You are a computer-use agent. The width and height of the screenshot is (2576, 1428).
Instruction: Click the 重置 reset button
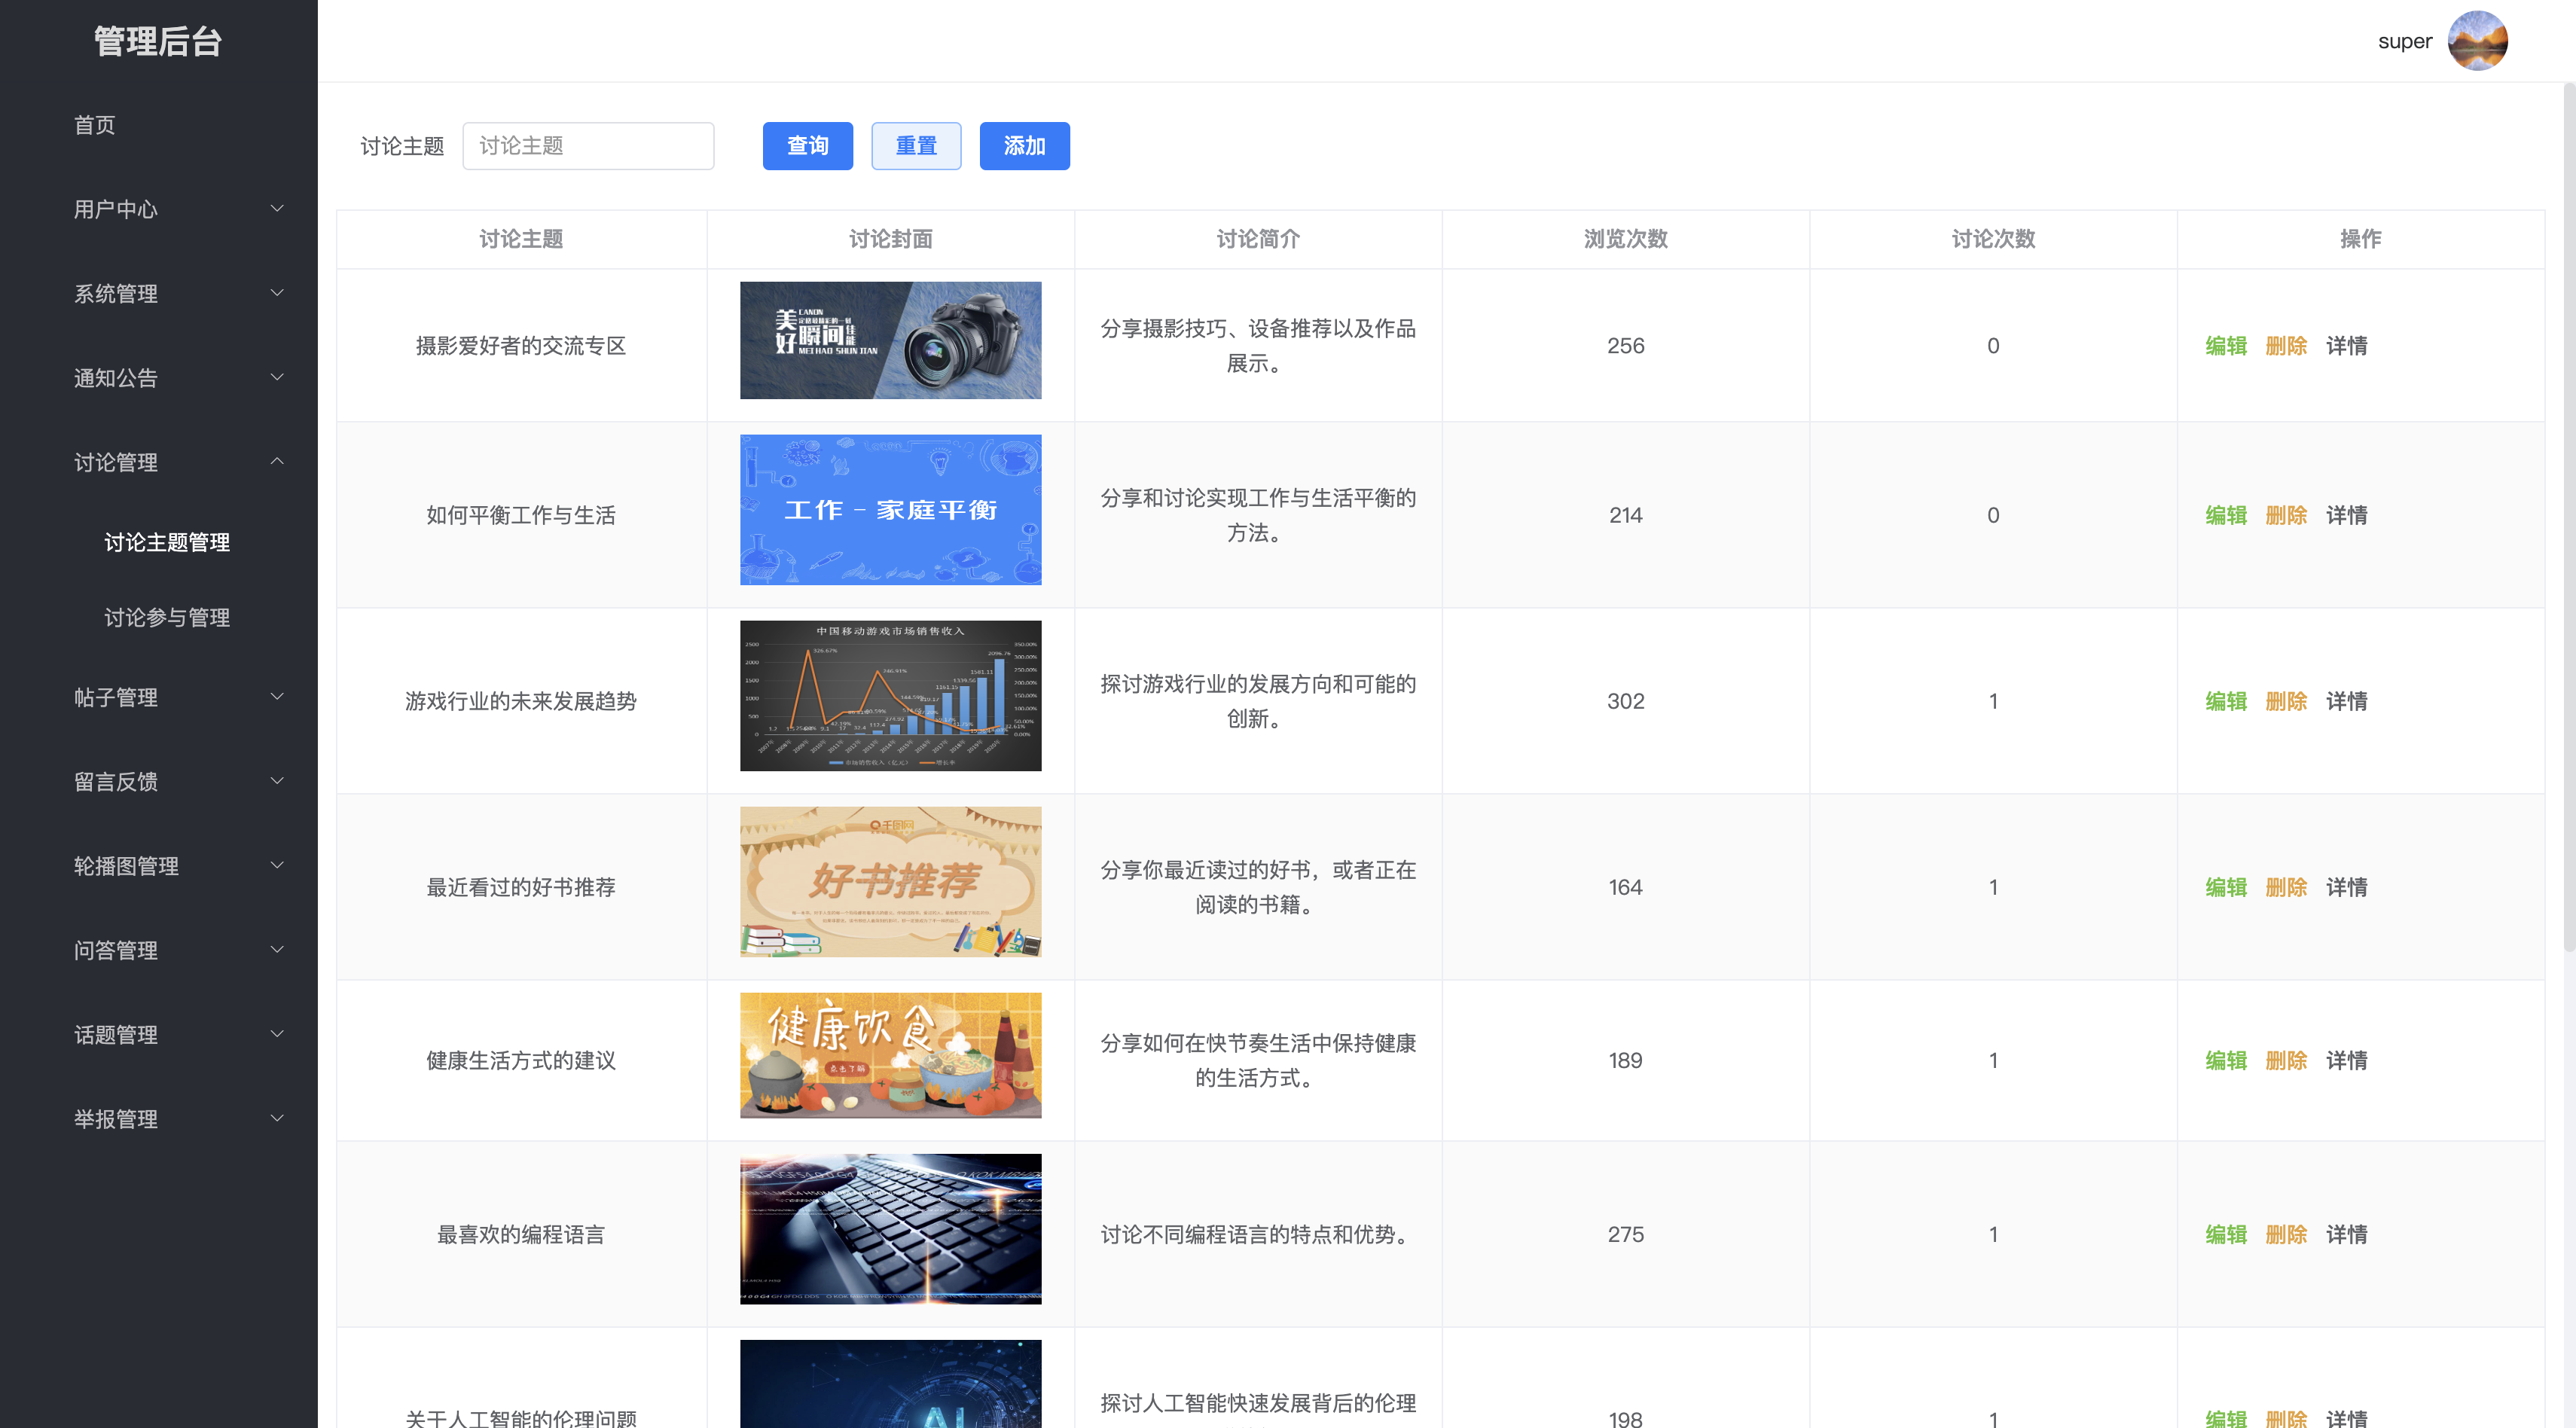pos(916,145)
